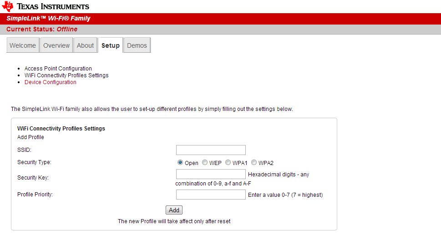The width and height of the screenshot is (441, 240).
Task: Click the 'SSID:' label
Action: tap(24, 150)
